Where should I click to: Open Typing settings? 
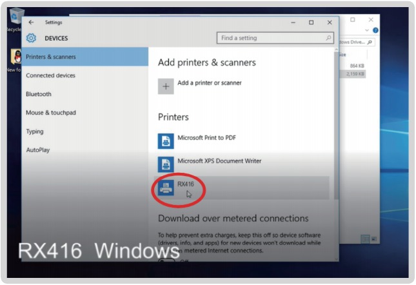pos(35,132)
